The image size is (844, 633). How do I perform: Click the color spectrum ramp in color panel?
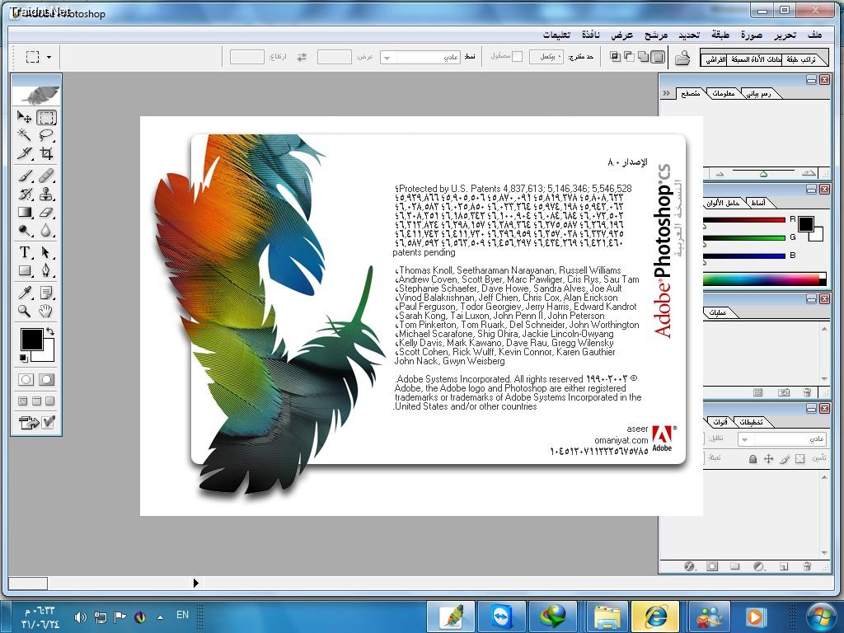point(764,279)
